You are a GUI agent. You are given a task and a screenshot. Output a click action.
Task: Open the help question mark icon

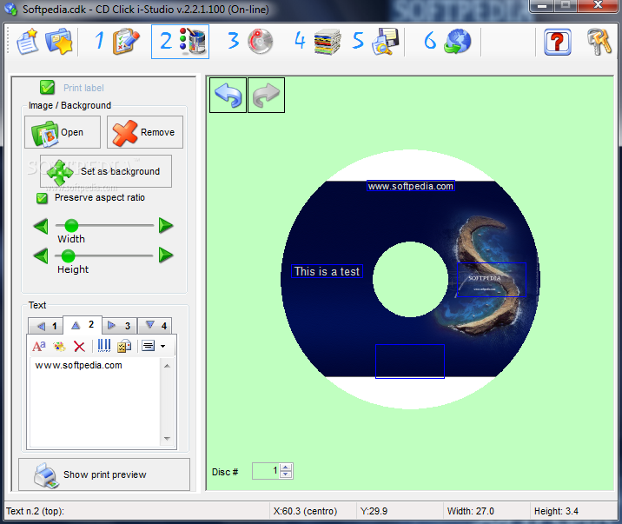[x=558, y=42]
